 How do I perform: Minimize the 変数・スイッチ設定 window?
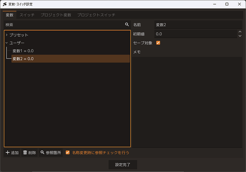tap(215, 4)
